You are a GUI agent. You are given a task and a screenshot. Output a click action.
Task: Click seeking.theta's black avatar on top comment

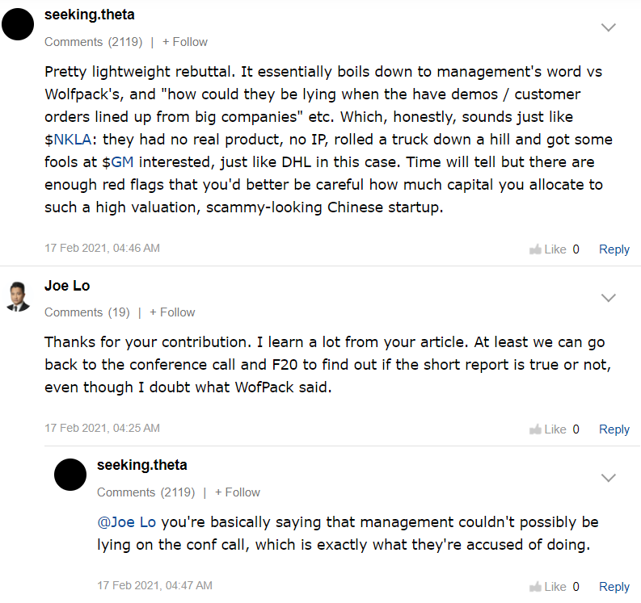click(x=19, y=26)
